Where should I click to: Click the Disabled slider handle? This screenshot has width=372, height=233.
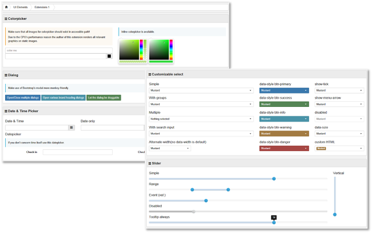pos(194,211)
